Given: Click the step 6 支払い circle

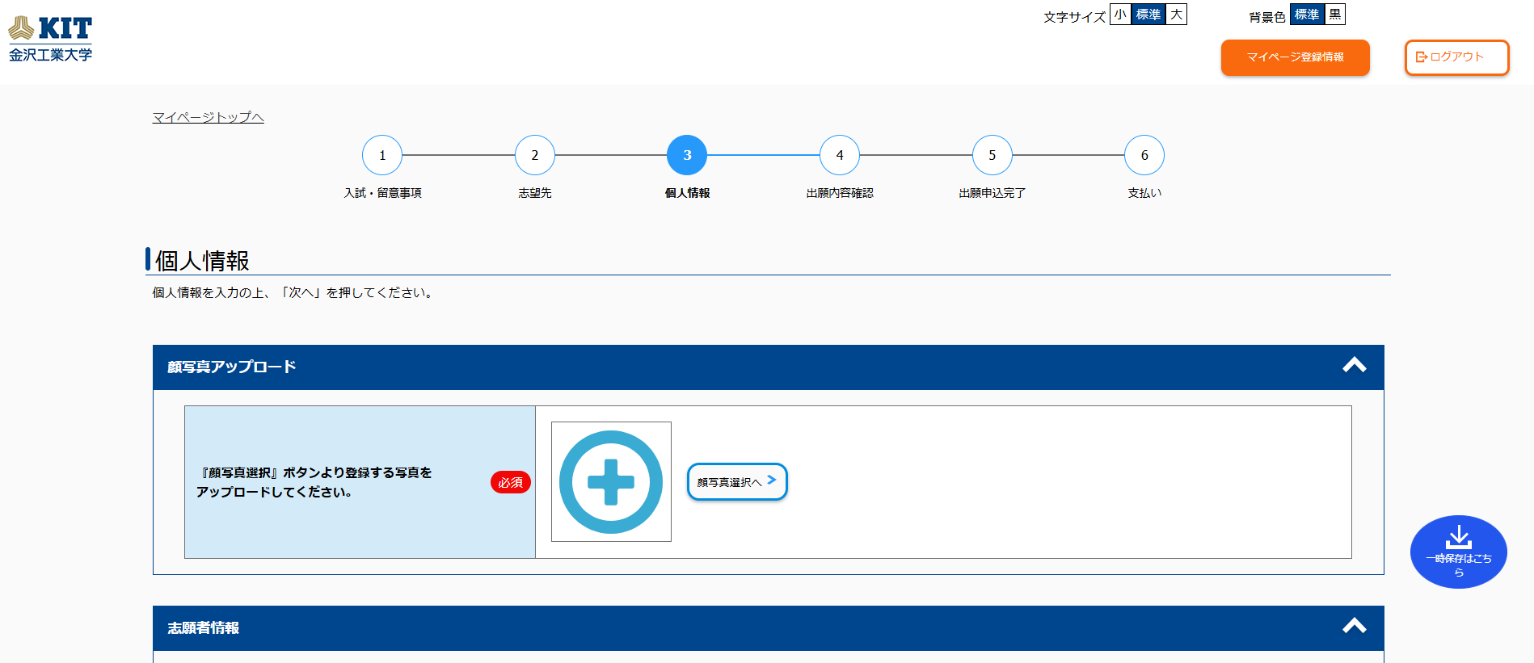Looking at the screenshot, I should point(1144,155).
